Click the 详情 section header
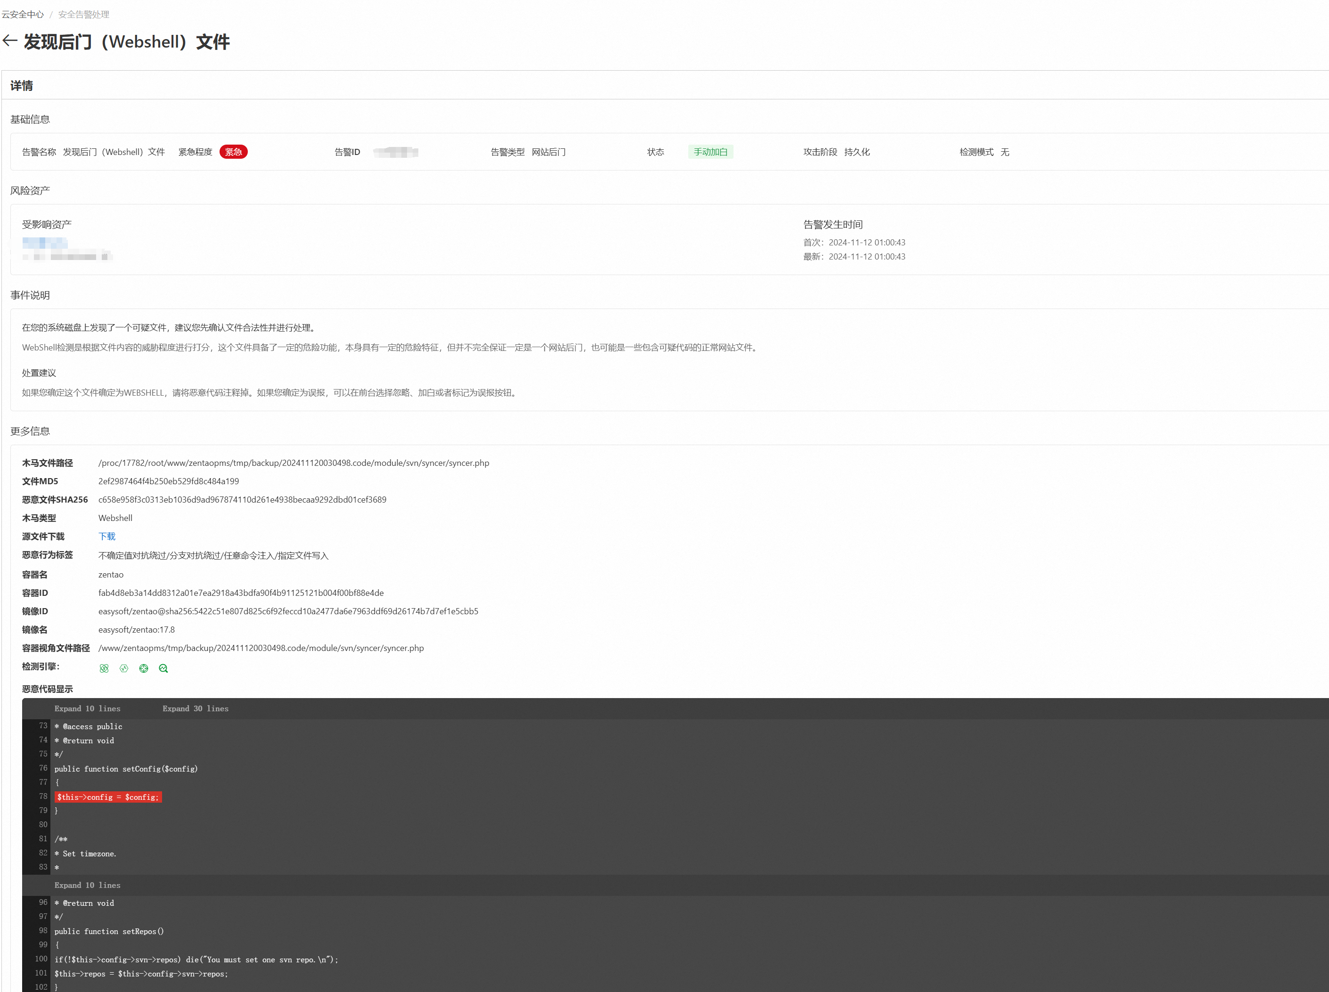 click(22, 86)
